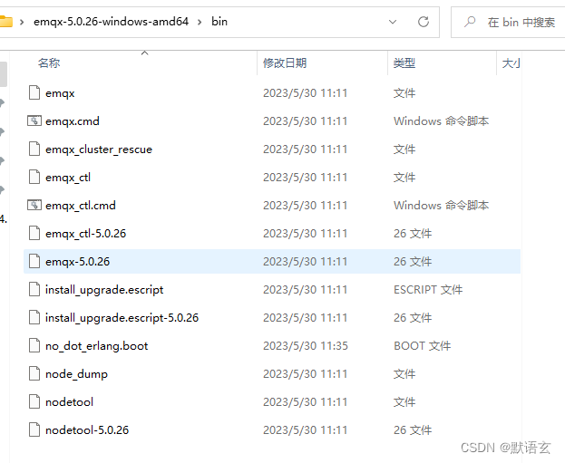Click the emqx-5.0.26 file icon
Viewport: 565px width, 463px height.
(x=34, y=261)
